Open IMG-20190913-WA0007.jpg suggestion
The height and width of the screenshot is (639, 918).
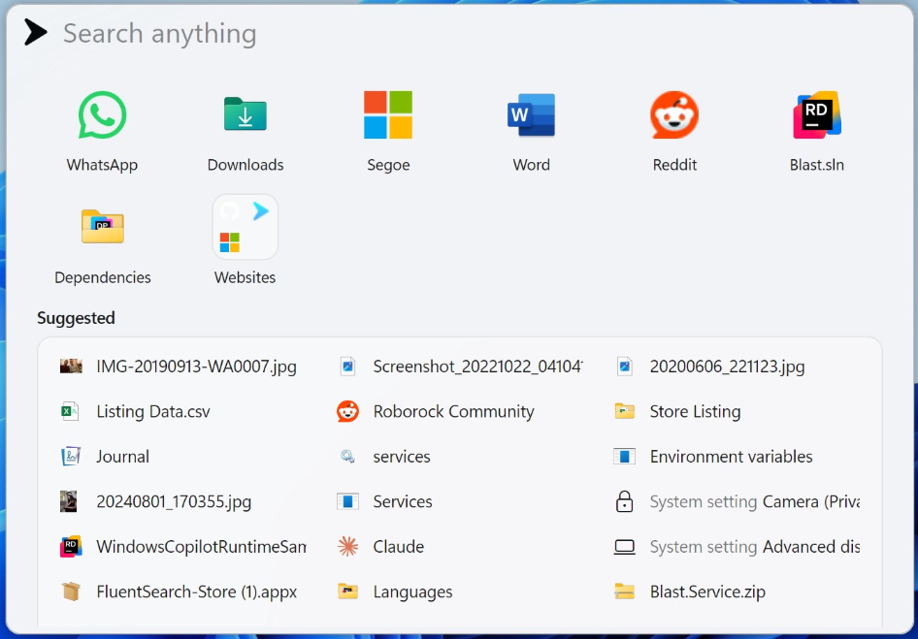(197, 367)
